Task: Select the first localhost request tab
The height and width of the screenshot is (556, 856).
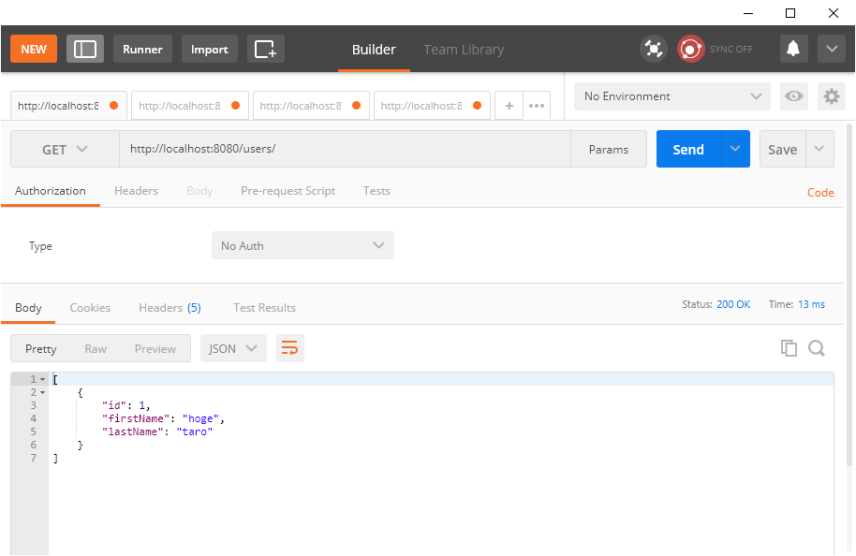Action: (68, 106)
